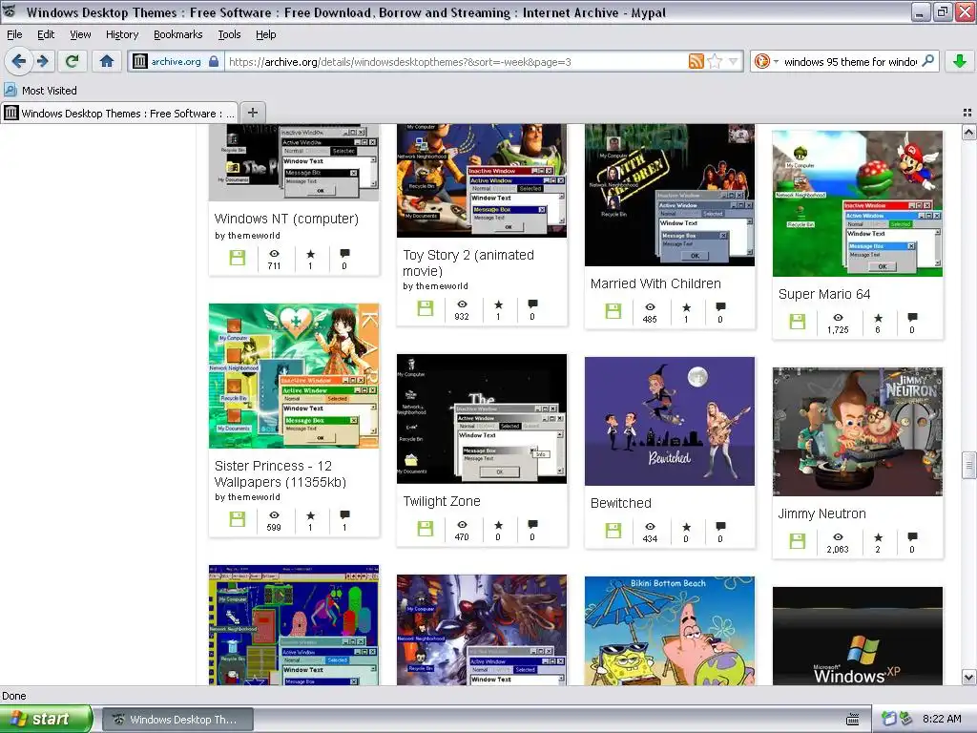Click the views eye icon under Bewitched
Viewport: 977px width, 733px height.
650,527
